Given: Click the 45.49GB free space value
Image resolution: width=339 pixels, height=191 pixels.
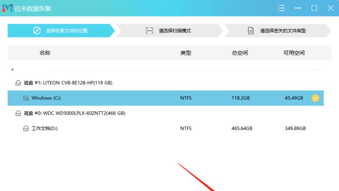Looking at the screenshot, I should point(294,98).
